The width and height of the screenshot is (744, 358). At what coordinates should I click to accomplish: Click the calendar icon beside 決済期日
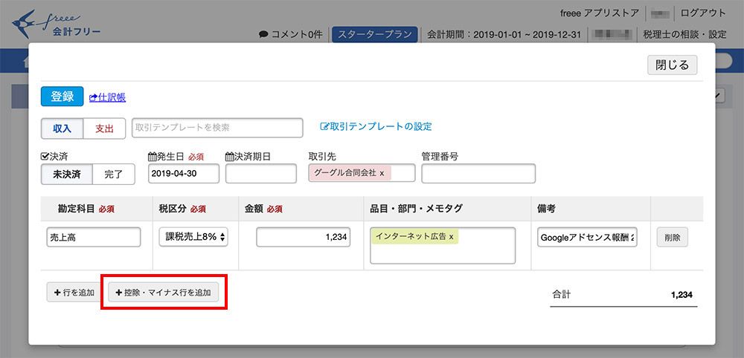[230, 157]
